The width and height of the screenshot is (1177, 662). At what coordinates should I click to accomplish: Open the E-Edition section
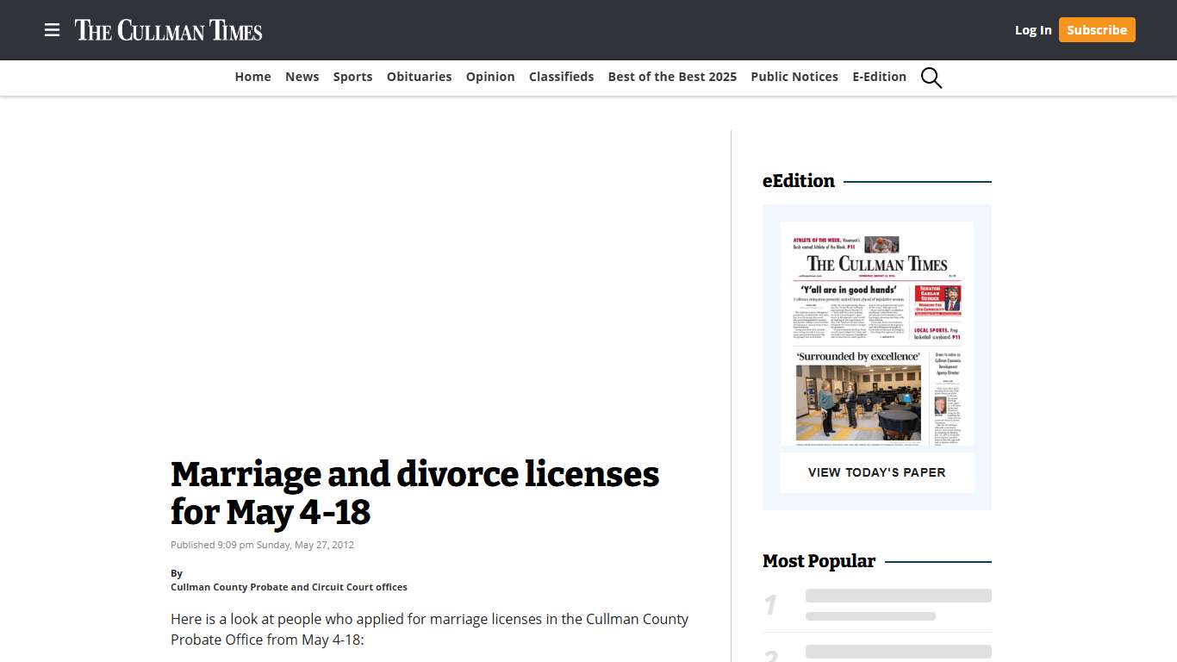[879, 77]
